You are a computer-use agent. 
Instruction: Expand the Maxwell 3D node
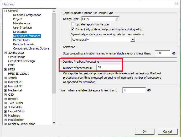tap(5, 86)
